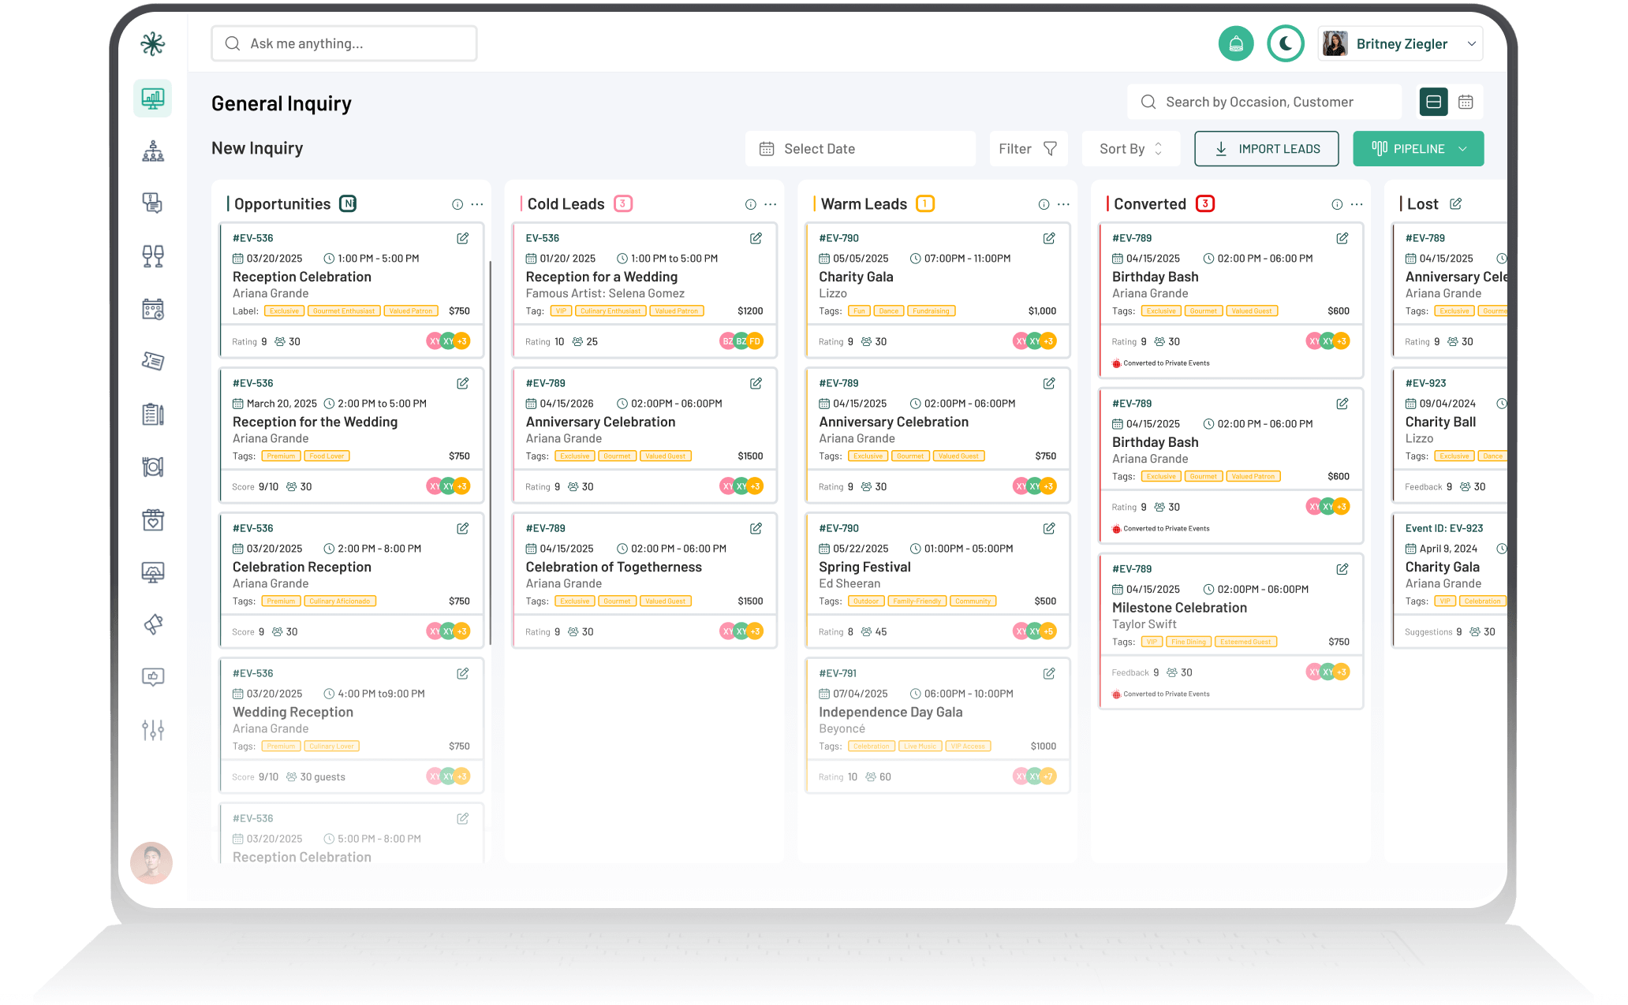1628x1005 pixels.
Task: Switch to board view layout
Action: [x=1433, y=102]
